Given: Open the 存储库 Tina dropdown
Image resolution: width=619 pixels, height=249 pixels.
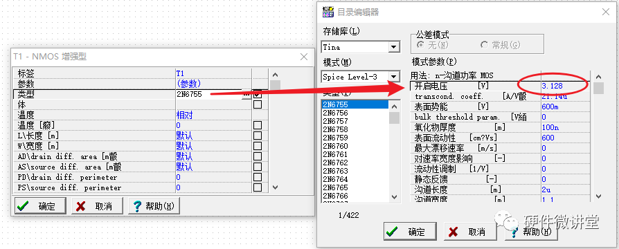Looking at the screenshot, I should [393, 47].
